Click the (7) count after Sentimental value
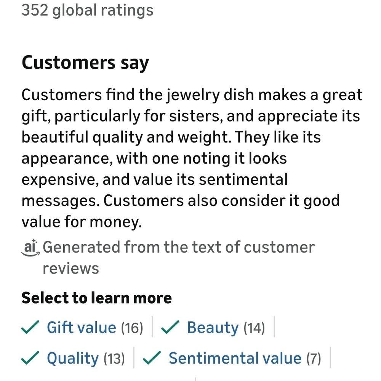This screenshot has width=381, height=381. click(x=314, y=359)
